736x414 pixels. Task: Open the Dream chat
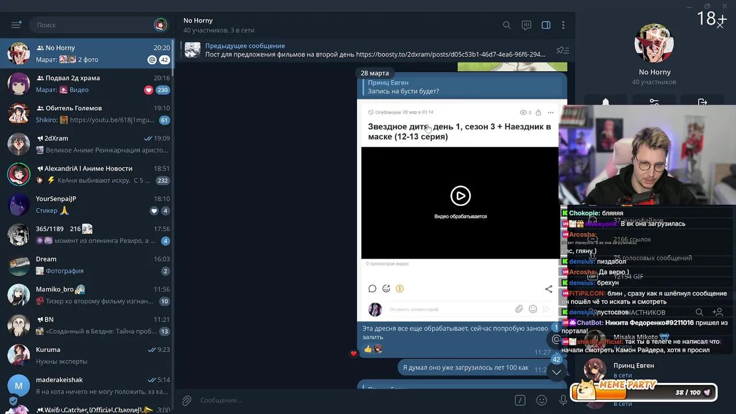click(x=87, y=264)
